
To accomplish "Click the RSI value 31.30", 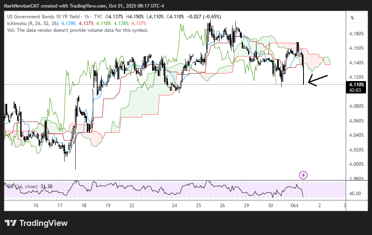I will coord(47,186).
